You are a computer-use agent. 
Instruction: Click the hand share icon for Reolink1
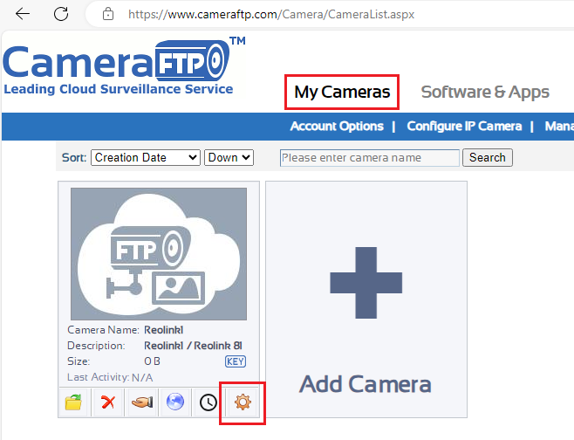[x=141, y=403]
